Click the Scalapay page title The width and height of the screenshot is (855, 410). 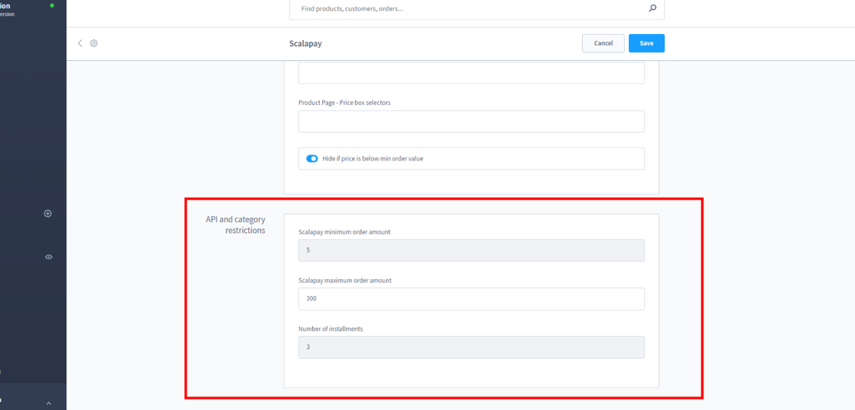306,44
